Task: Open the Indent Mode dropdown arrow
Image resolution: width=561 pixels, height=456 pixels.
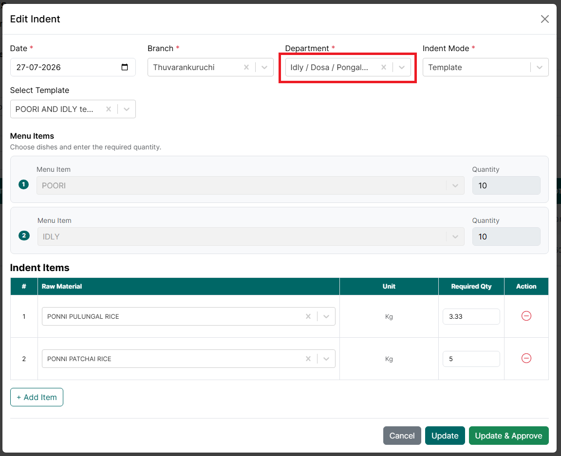Action: pyautogui.click(x=539, y=67)
